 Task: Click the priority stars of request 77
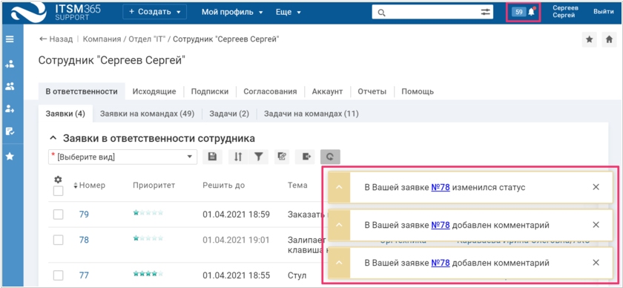coord(148,273)
